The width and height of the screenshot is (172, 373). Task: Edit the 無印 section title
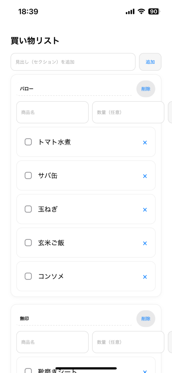click(74, 319)
